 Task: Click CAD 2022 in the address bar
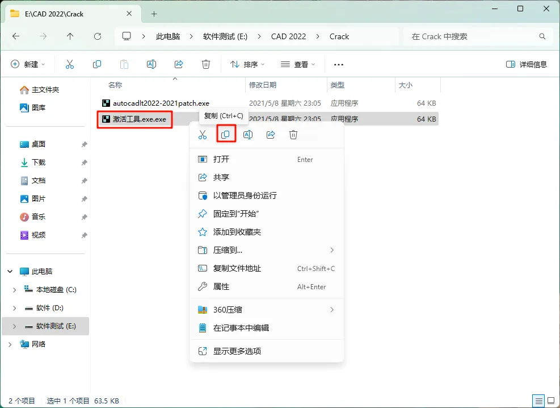click(x=289, y=36)
